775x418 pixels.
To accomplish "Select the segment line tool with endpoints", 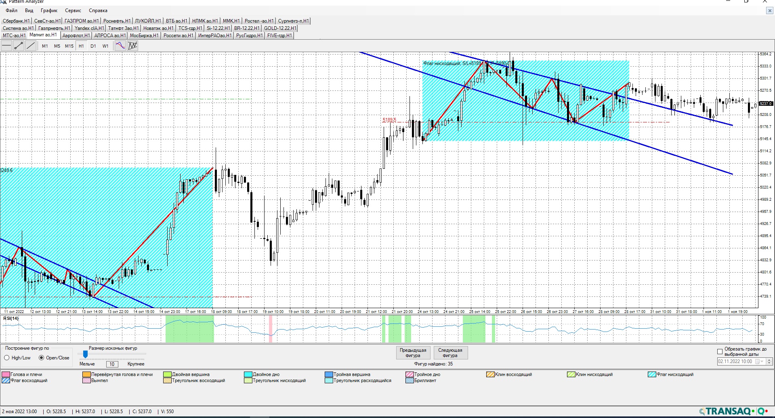I will (x=19, y=46).
